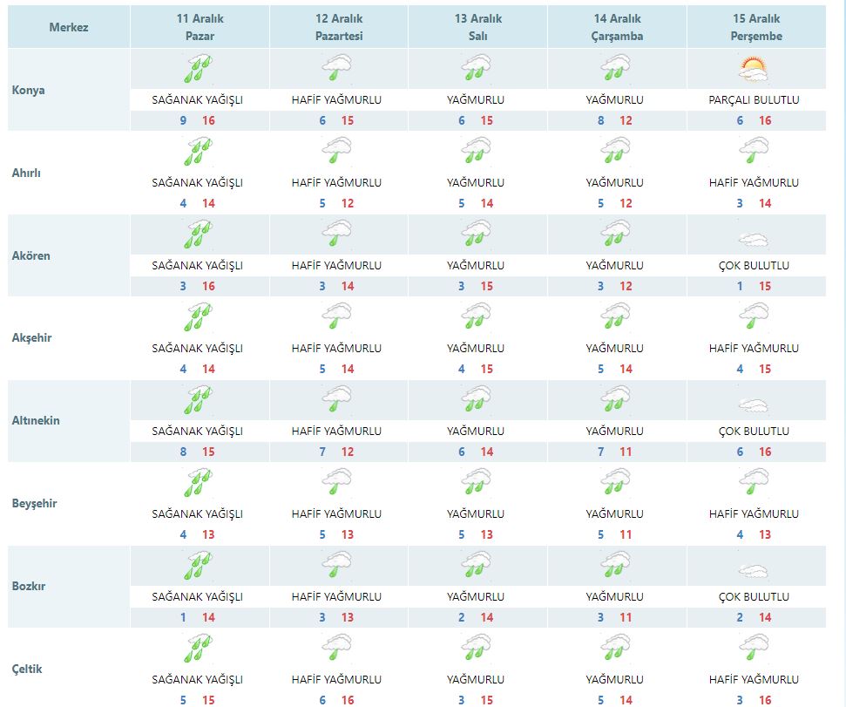Click Bozkır's cloudy icon for 15 Aralık Perşembe

755,572
